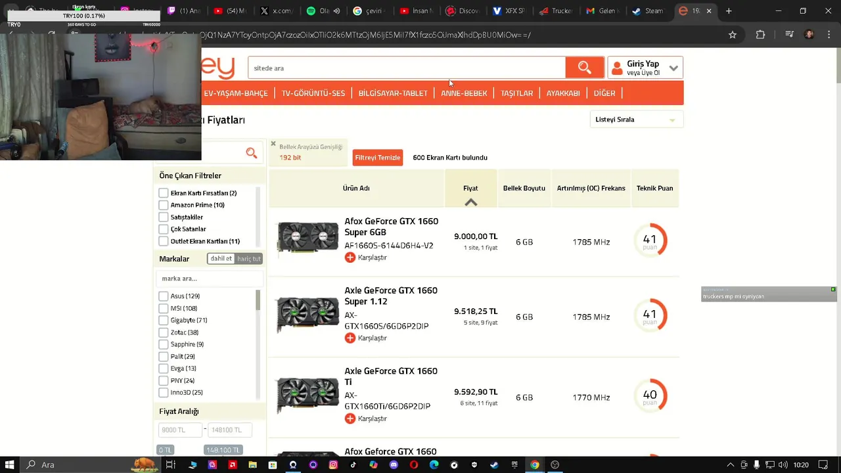Screen dimensions: 841x473
Task: Click Fiyat column sort arrow
Action: [x=470, y=202]
